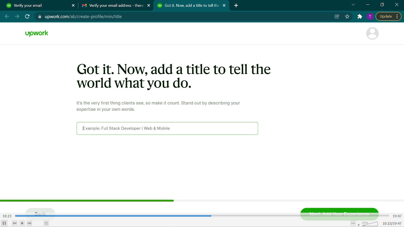Screen dimensions: 404x227
Task: Minimize the browser window
Action: [368, 5]
